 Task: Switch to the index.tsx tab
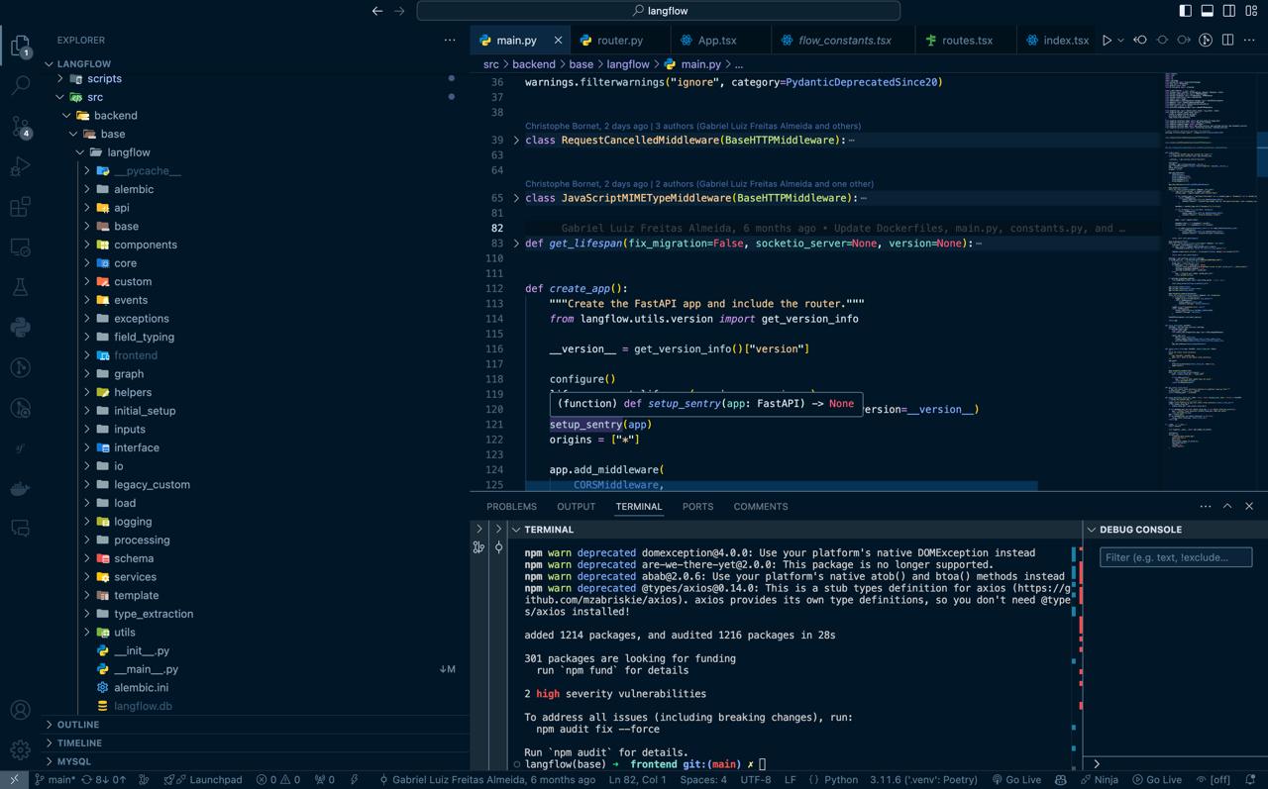click(x=1057, y=41)
